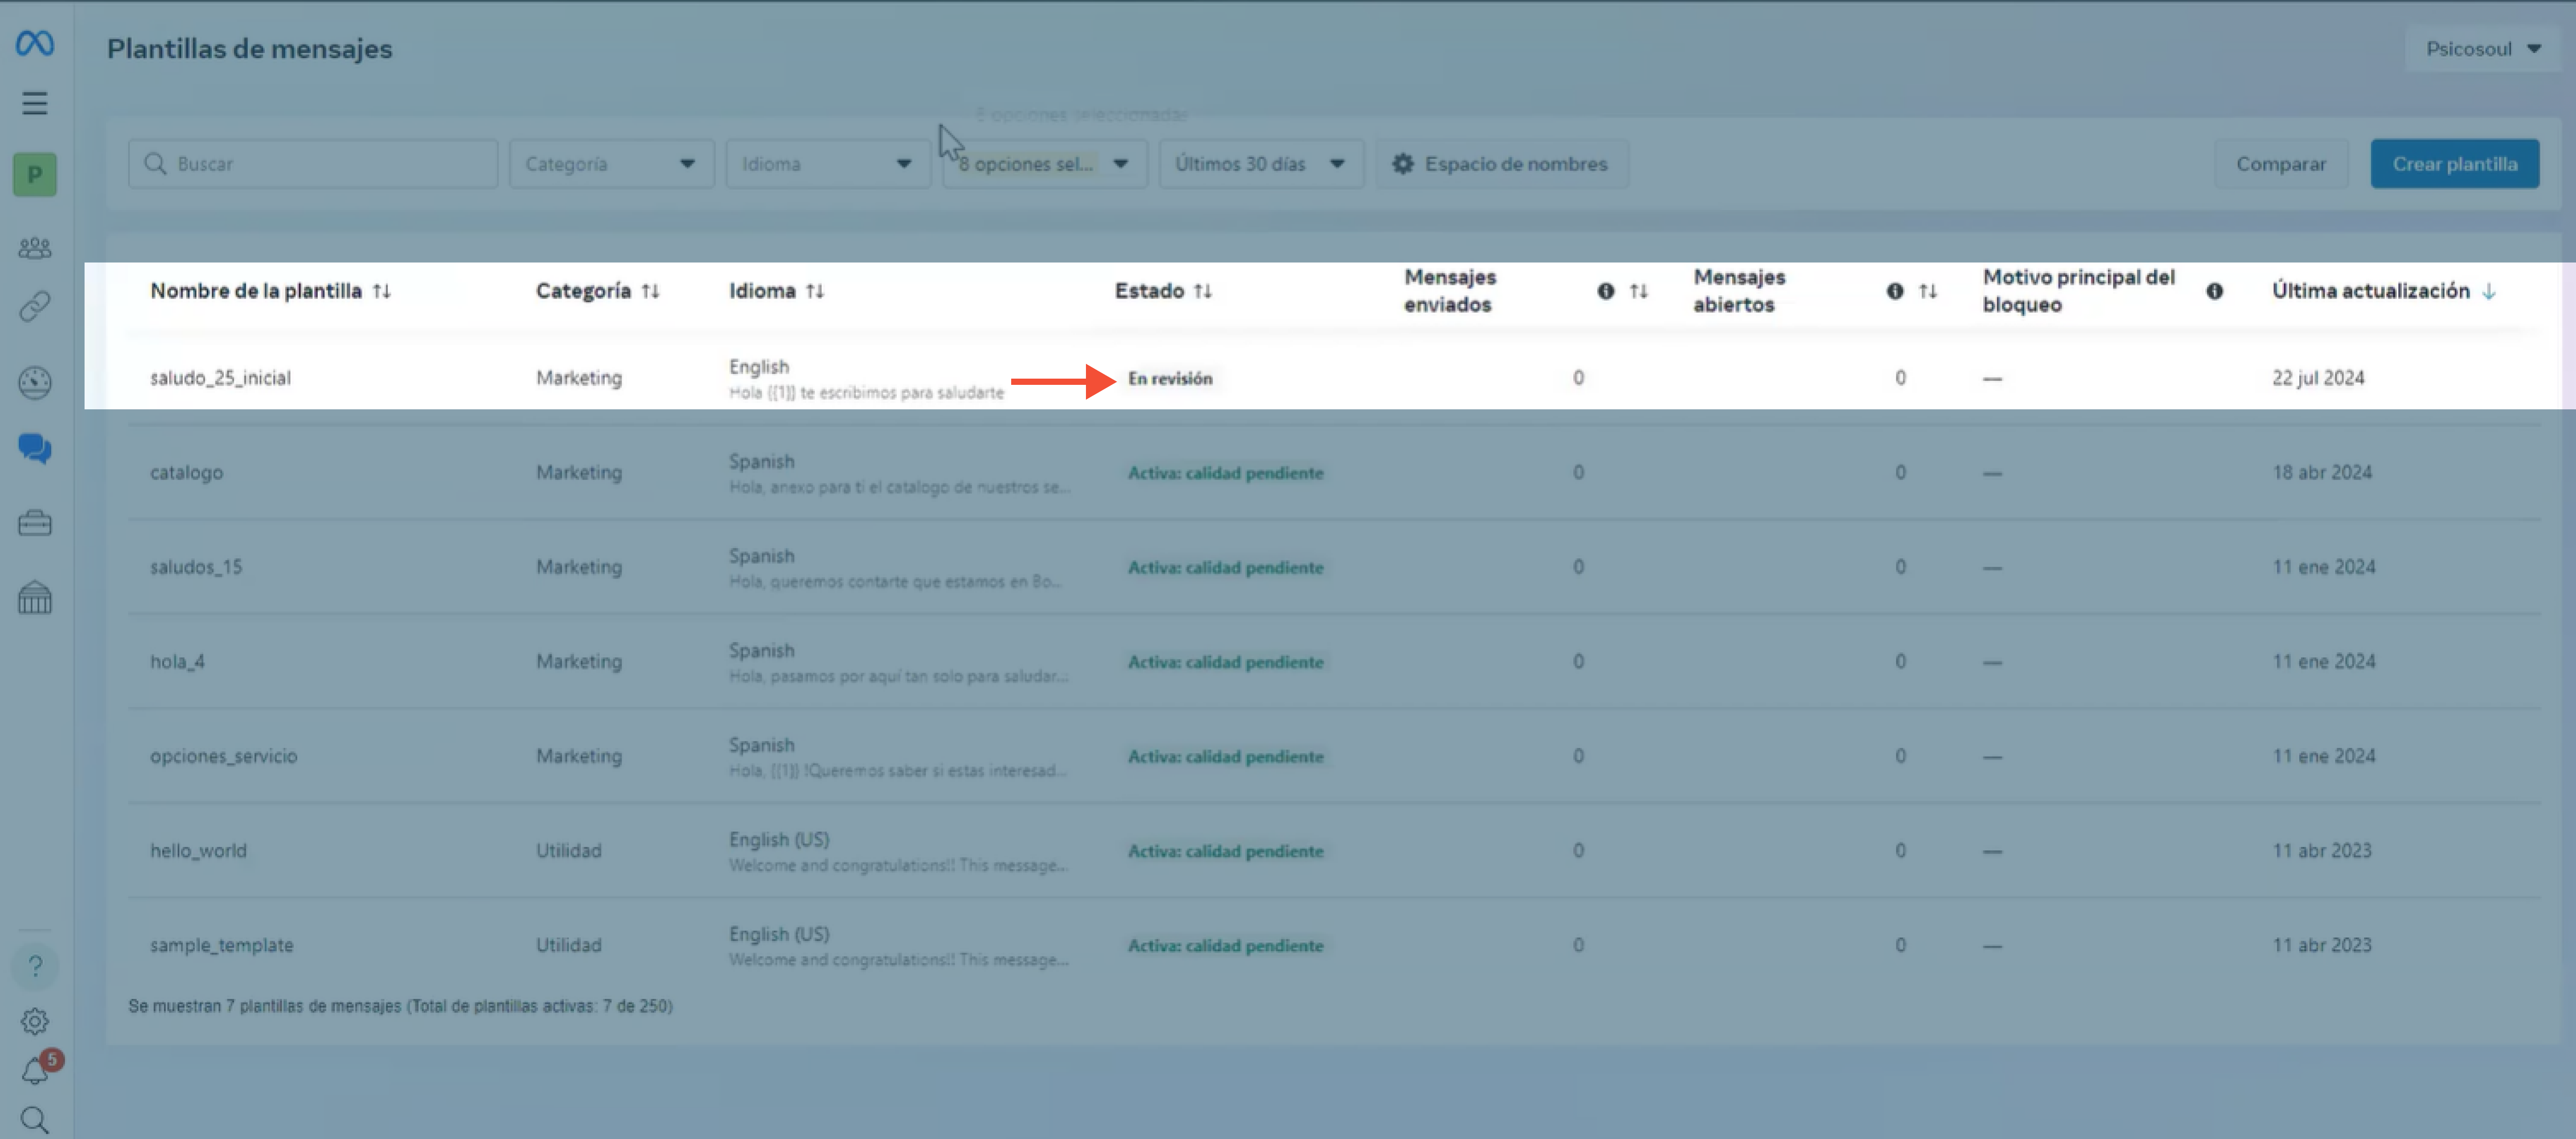The image size is (2576, 1139).
Task: Open the gauge dashboard sidebar icon
Action: 35,382
